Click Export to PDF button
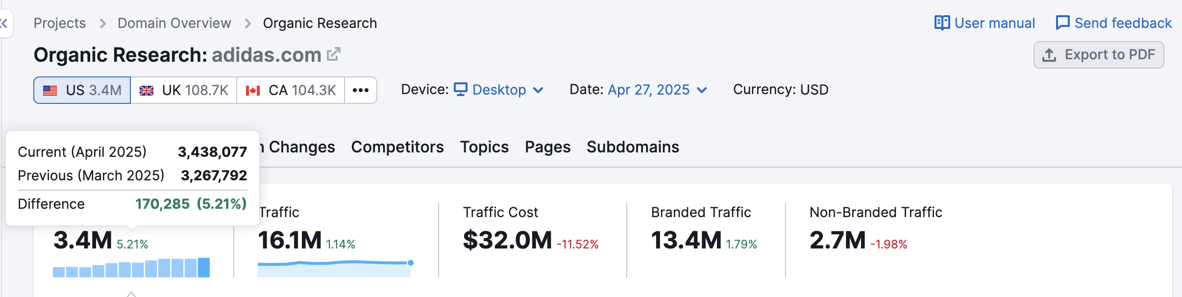The height and width of the screenshot is (297, 1182). point(1099,55)
